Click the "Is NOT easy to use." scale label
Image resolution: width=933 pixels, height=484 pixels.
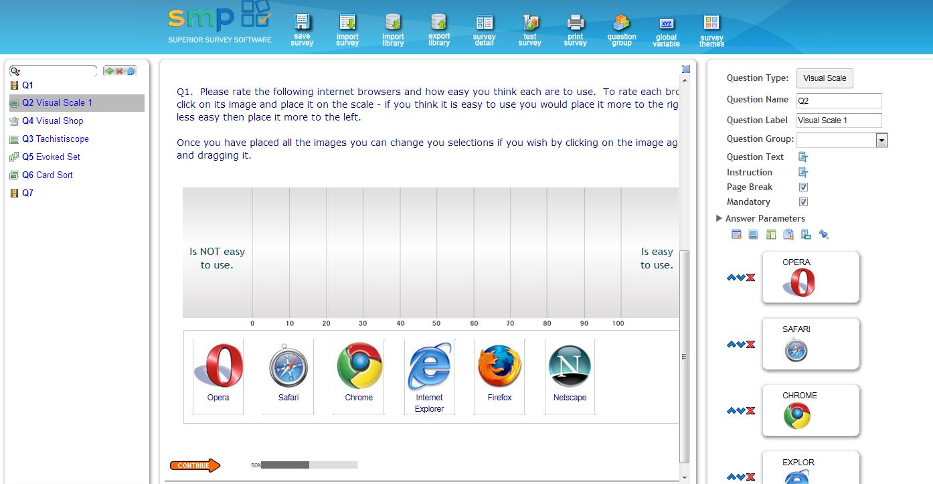point(217,258)
